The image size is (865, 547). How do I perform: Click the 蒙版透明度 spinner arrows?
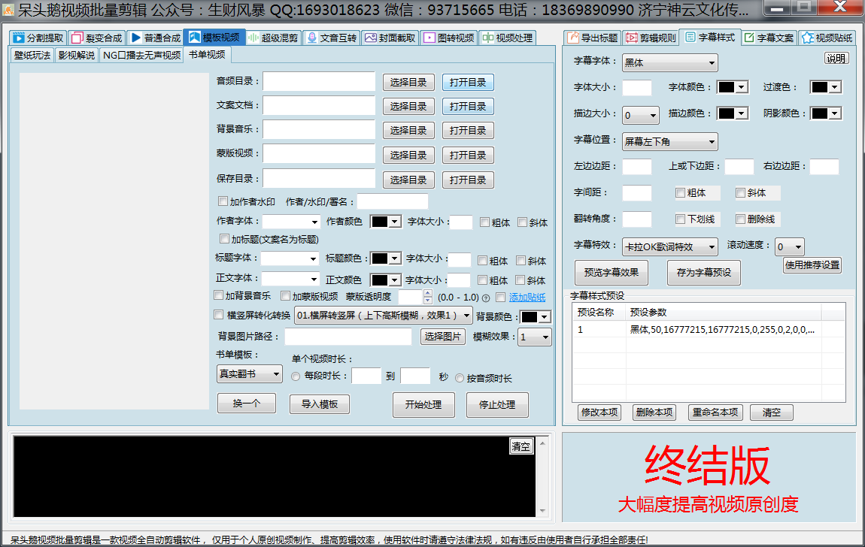coord(428,297)
